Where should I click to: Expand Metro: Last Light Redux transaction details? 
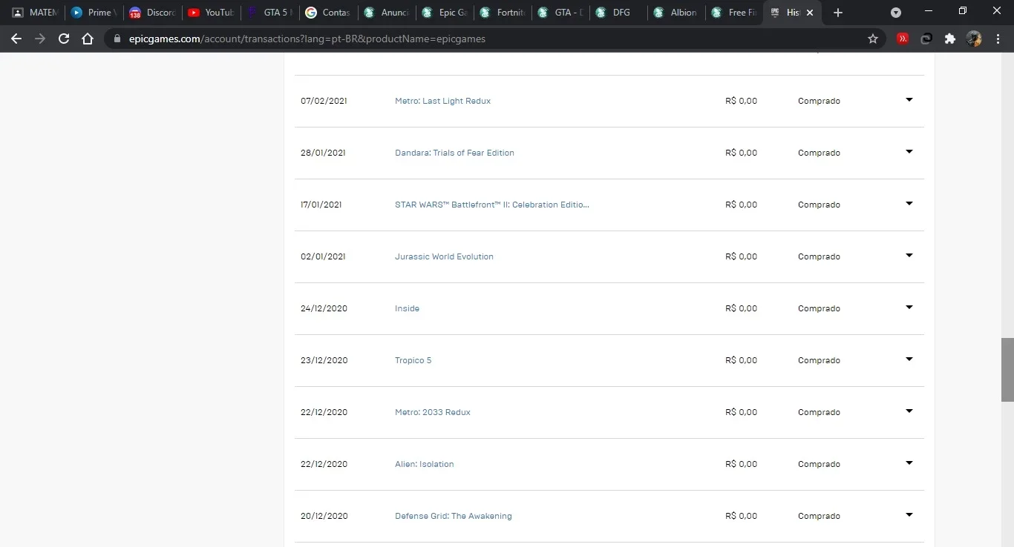pos(909,100)
